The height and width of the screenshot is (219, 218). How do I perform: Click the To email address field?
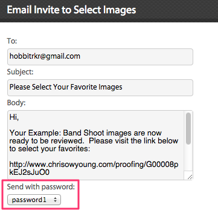coord(100,57)
